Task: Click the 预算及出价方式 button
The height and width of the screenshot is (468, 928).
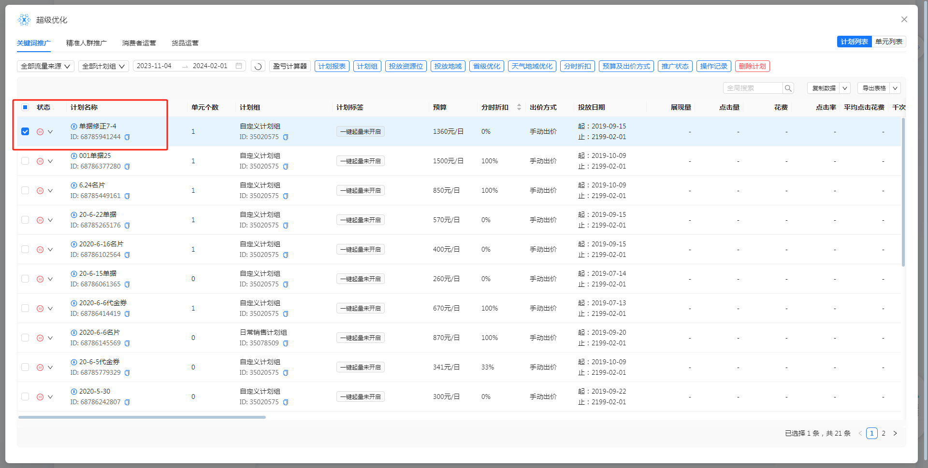Action: tap(626, 66)
